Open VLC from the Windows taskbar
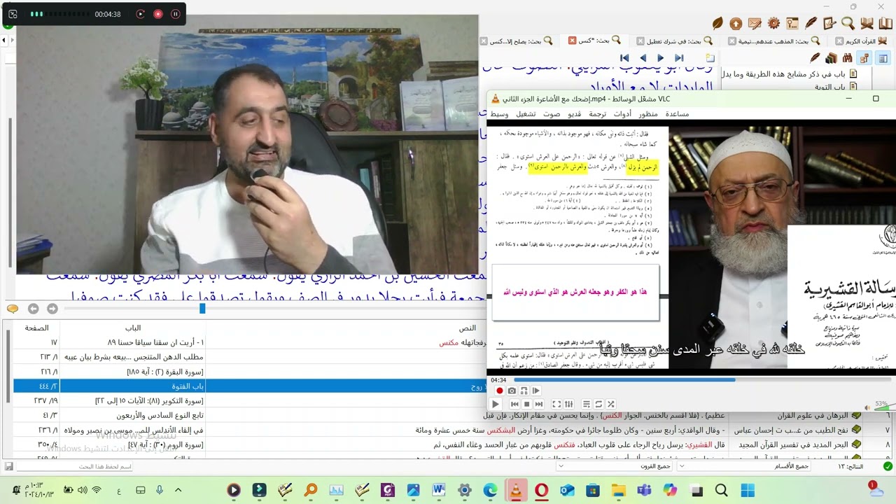 (x=516, y=491)
